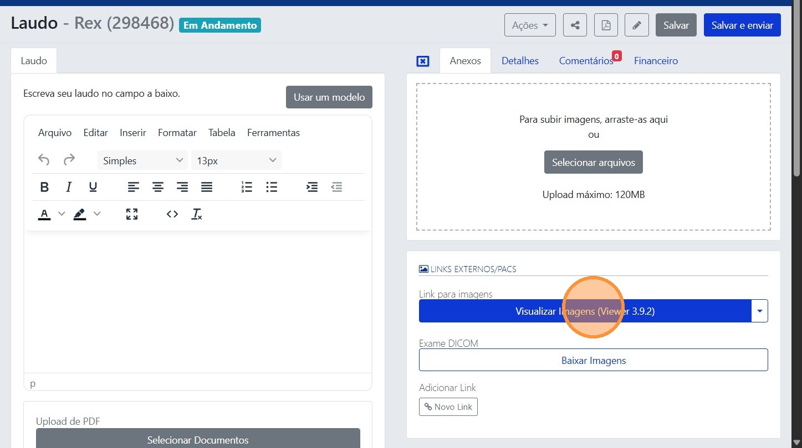Click the clear formatting icon
The image size is (802, 448).
click(197, 214)
